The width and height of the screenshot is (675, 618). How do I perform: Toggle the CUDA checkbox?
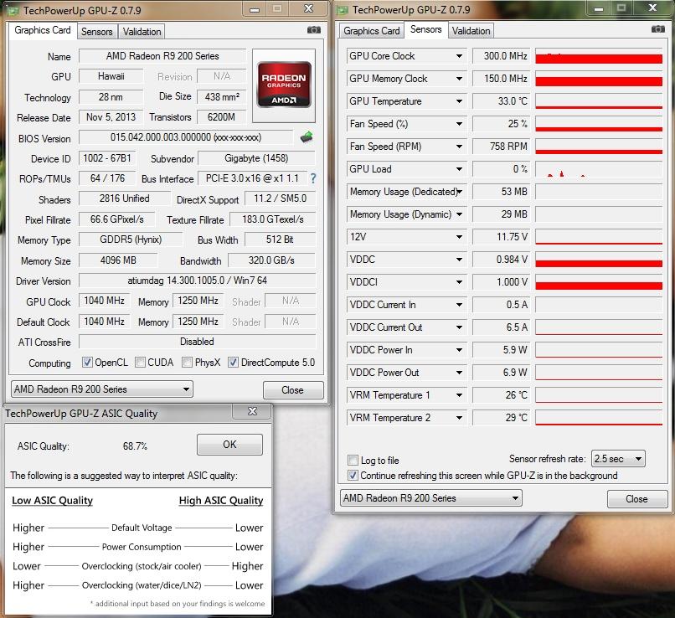coord(141,363)
